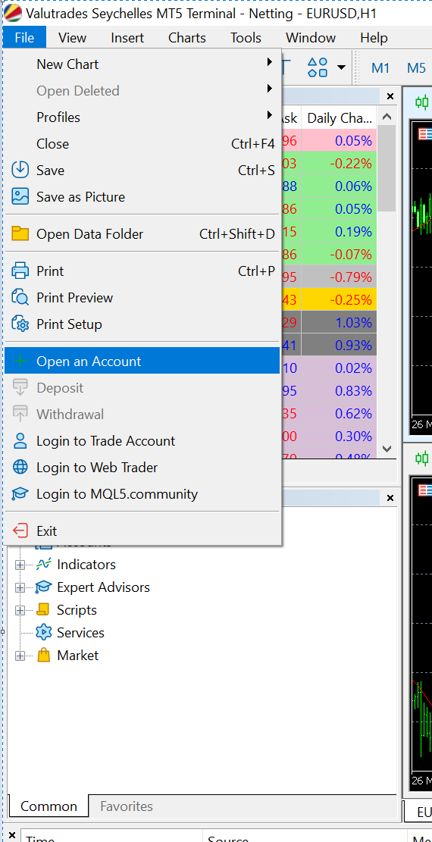Click the Print Setup gear icon
Screen dimensions: 432x842
20,324
